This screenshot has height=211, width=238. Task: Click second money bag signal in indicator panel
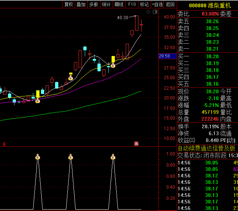pyautogui.click(x=71, y=157)
